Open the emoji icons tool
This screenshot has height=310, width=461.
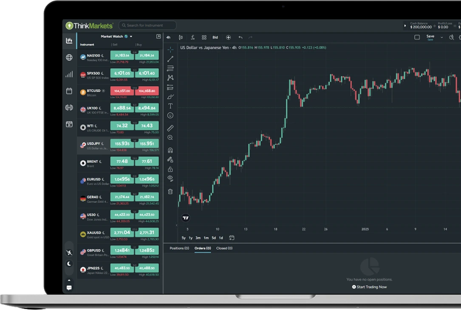[x=170, y=115]
